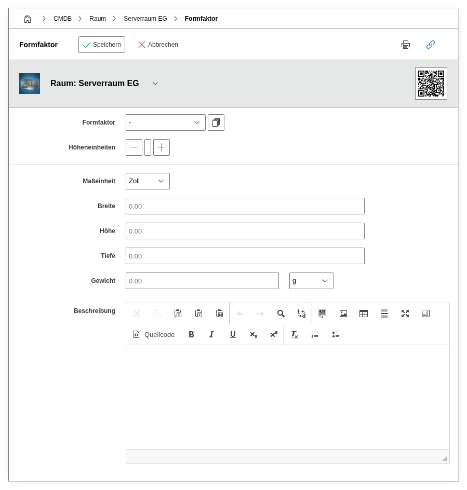Toggle underline formatting

click(233, 335)
